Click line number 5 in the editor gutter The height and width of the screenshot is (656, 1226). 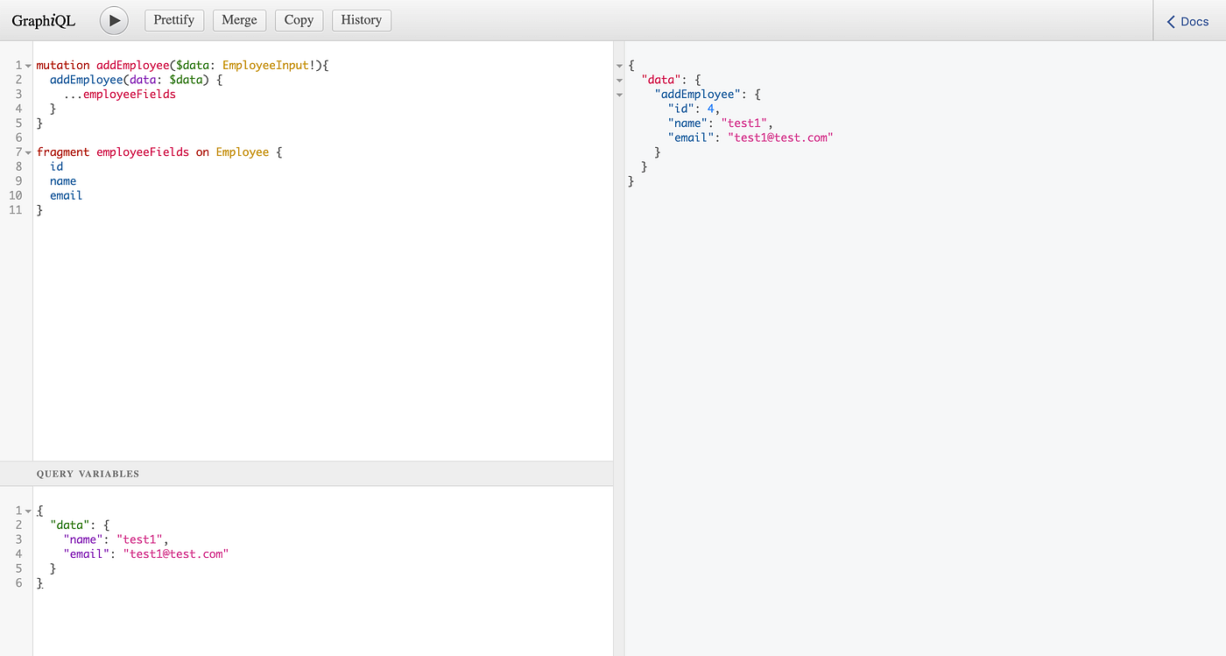pyautogui.click(x=18, y=123)
